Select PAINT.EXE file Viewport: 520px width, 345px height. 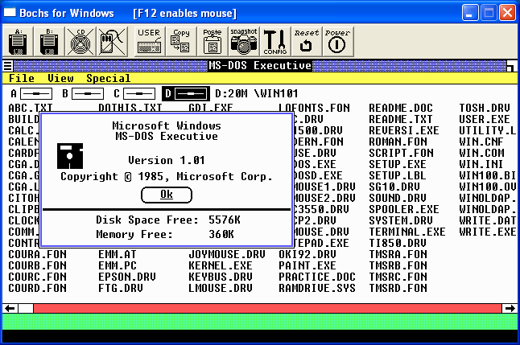[x=307, y=266]
